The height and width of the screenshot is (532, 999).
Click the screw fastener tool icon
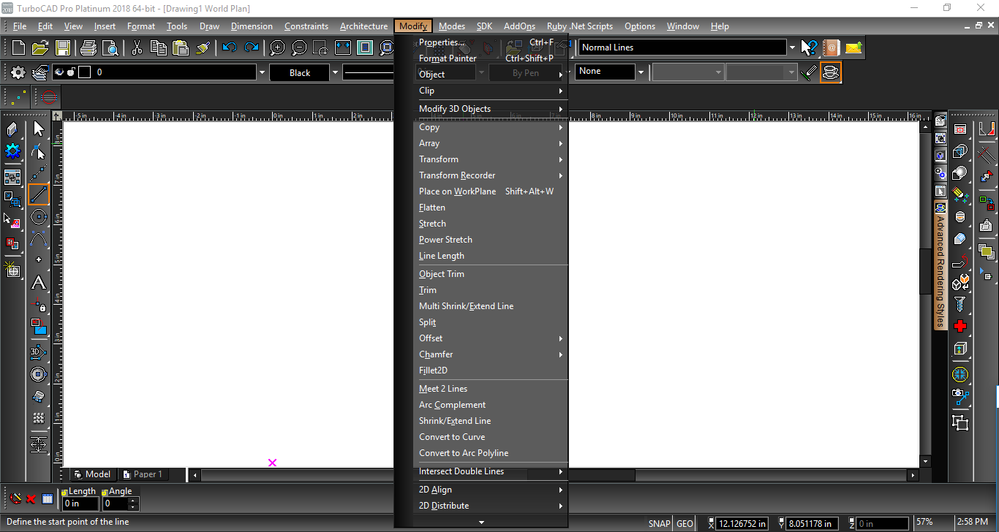[x=960, y=304]
